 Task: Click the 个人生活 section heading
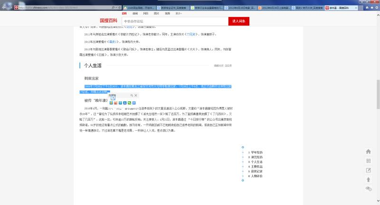(x=93, y=66)
